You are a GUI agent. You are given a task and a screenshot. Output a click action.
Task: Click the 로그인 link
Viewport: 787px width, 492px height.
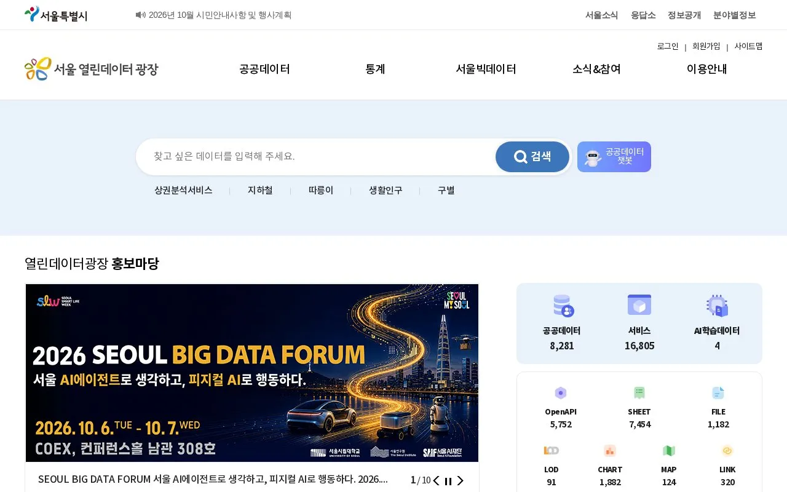click(668, 46)
